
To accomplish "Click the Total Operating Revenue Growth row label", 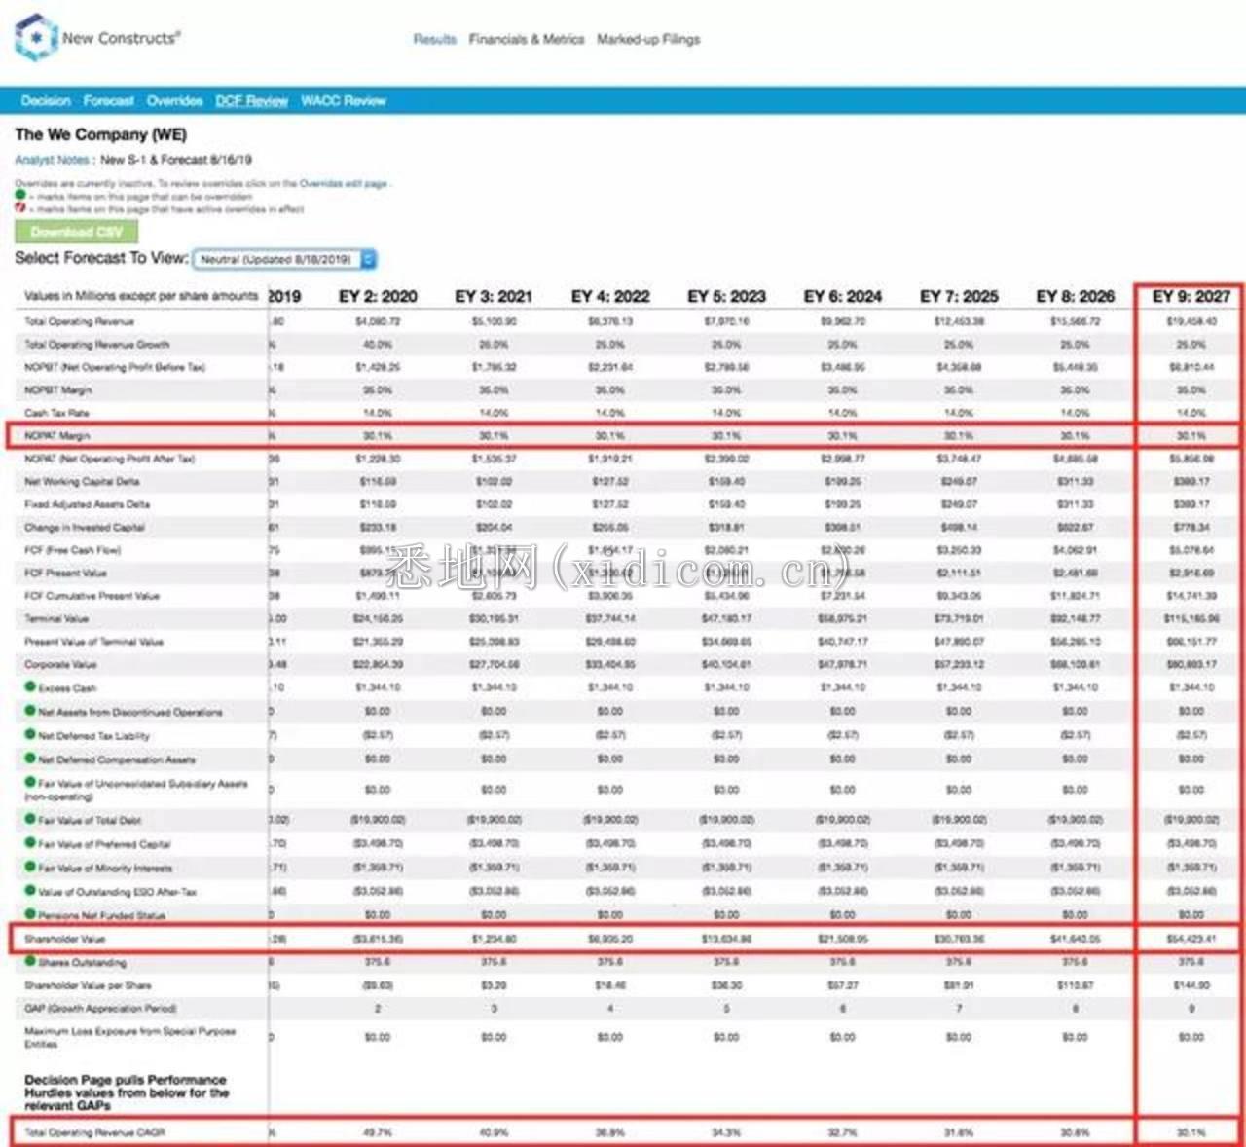I will pos(97,344).
